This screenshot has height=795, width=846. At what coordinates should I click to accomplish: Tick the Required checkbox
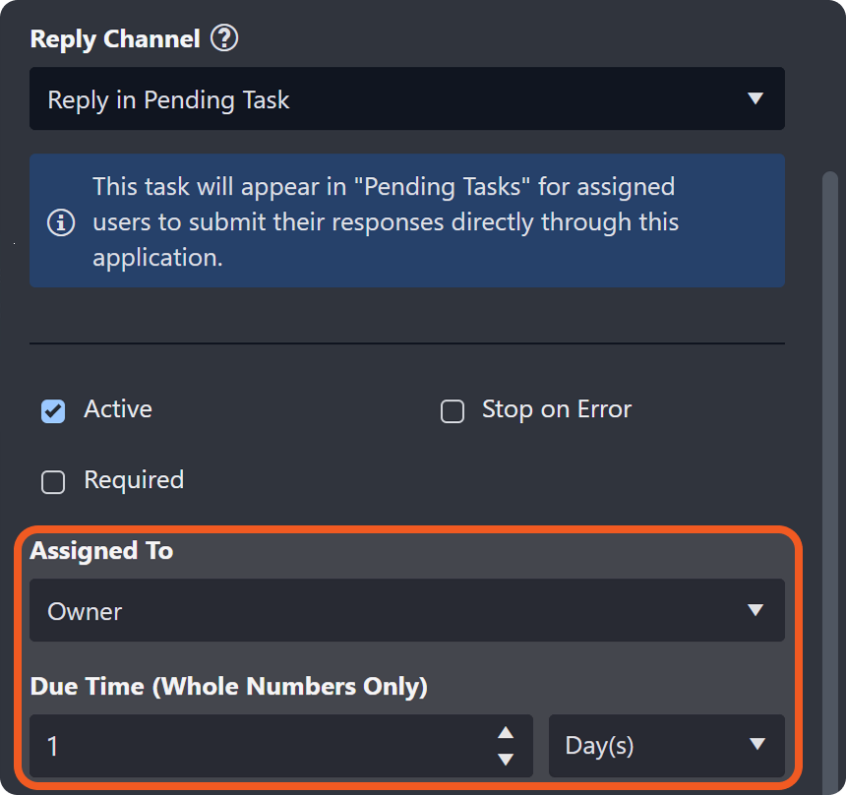click(x=53, y=482)
